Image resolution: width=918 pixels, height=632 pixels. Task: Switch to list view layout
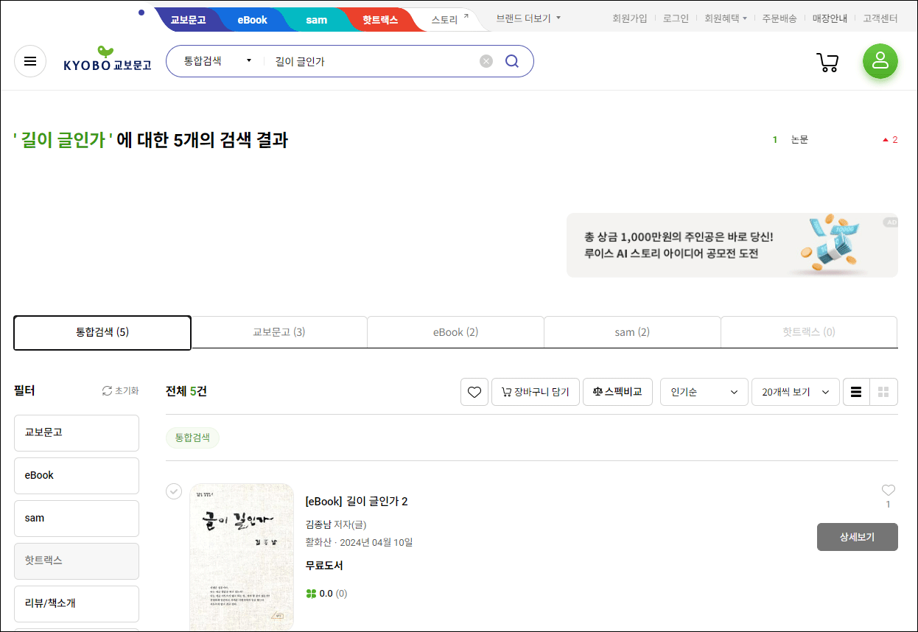pos(856,392)
